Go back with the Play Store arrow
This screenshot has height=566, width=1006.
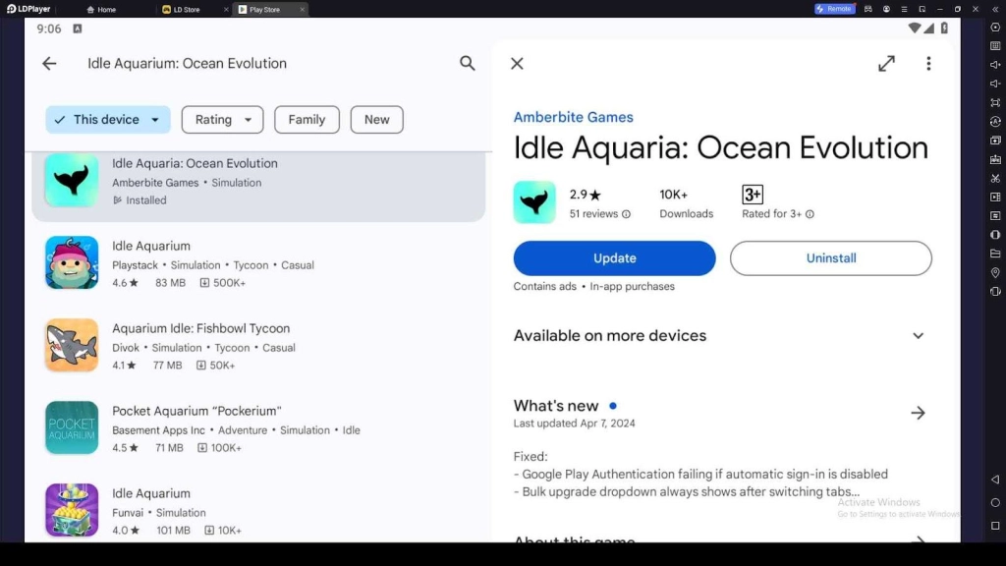(x=49, y=64)
